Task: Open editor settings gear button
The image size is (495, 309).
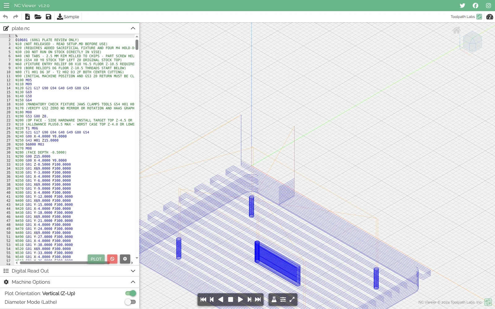Action: [125, 259]
